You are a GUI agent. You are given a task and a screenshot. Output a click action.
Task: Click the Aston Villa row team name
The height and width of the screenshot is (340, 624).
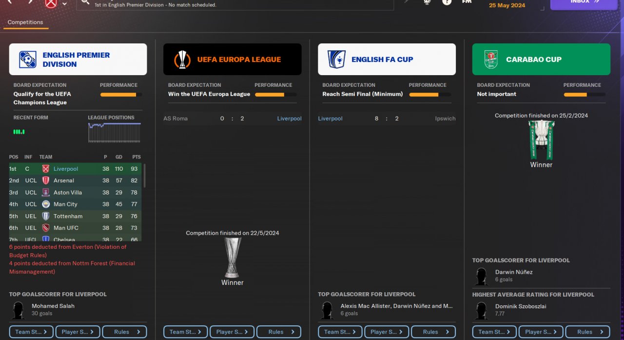click(x=68, y=193)
